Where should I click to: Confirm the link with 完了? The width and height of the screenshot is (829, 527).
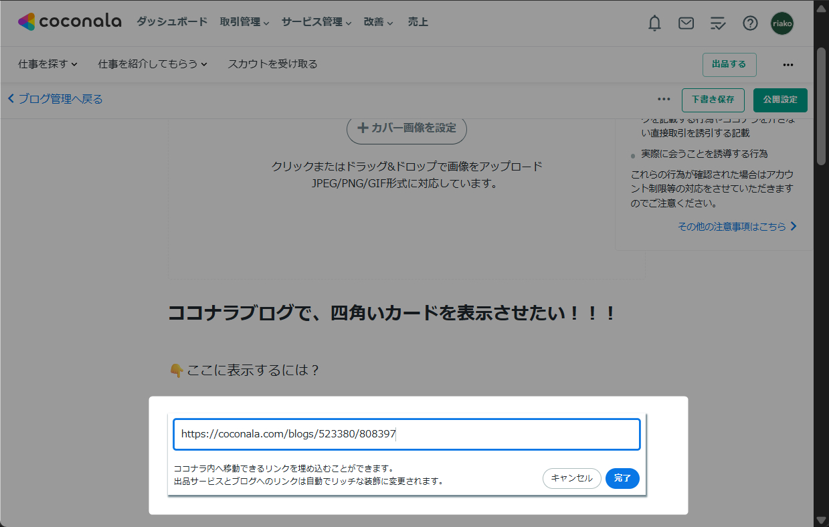[623, 478]
